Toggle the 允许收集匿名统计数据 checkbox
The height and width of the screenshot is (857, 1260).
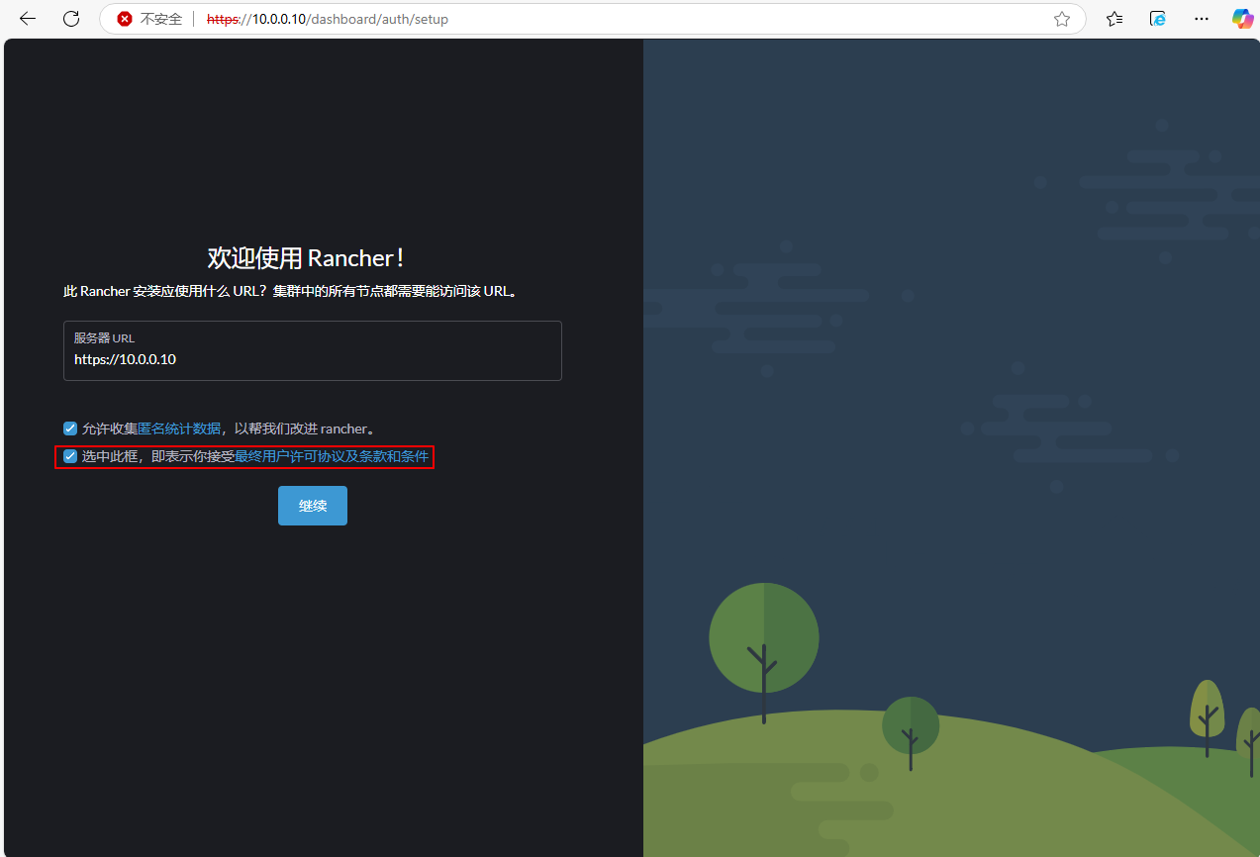click(x=70, y=428)
